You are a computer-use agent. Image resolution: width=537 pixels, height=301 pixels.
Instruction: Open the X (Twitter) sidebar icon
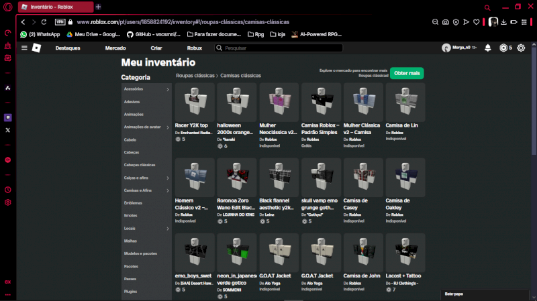point(8,130)
